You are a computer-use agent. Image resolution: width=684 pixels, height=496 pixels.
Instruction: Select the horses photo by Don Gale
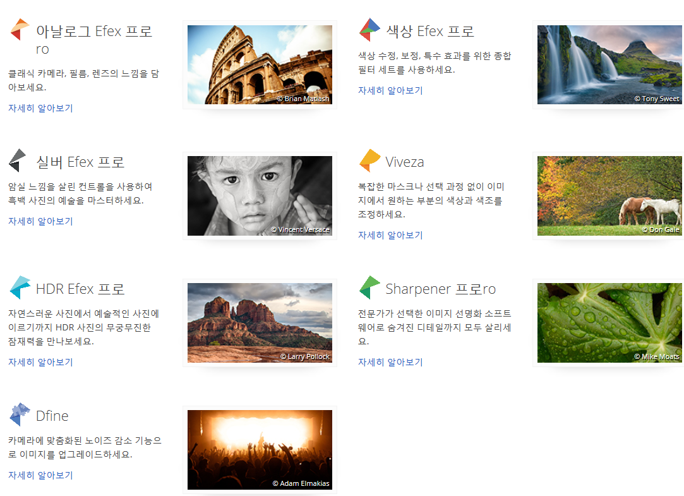pyautogui.click(x=609, y=196)
